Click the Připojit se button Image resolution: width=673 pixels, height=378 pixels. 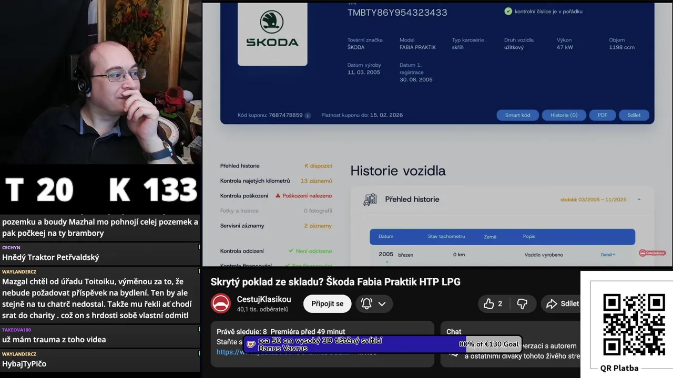[327, 303]
